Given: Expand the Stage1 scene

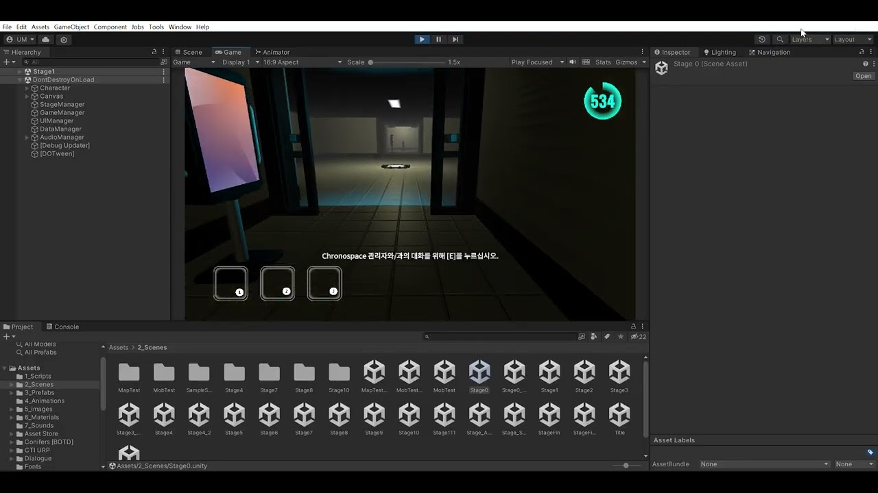Looking at the screenshot, I should pos(20,71).
